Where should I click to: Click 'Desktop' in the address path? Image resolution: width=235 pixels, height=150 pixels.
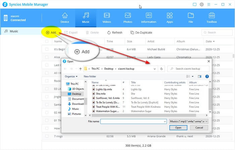click(109, 69)
